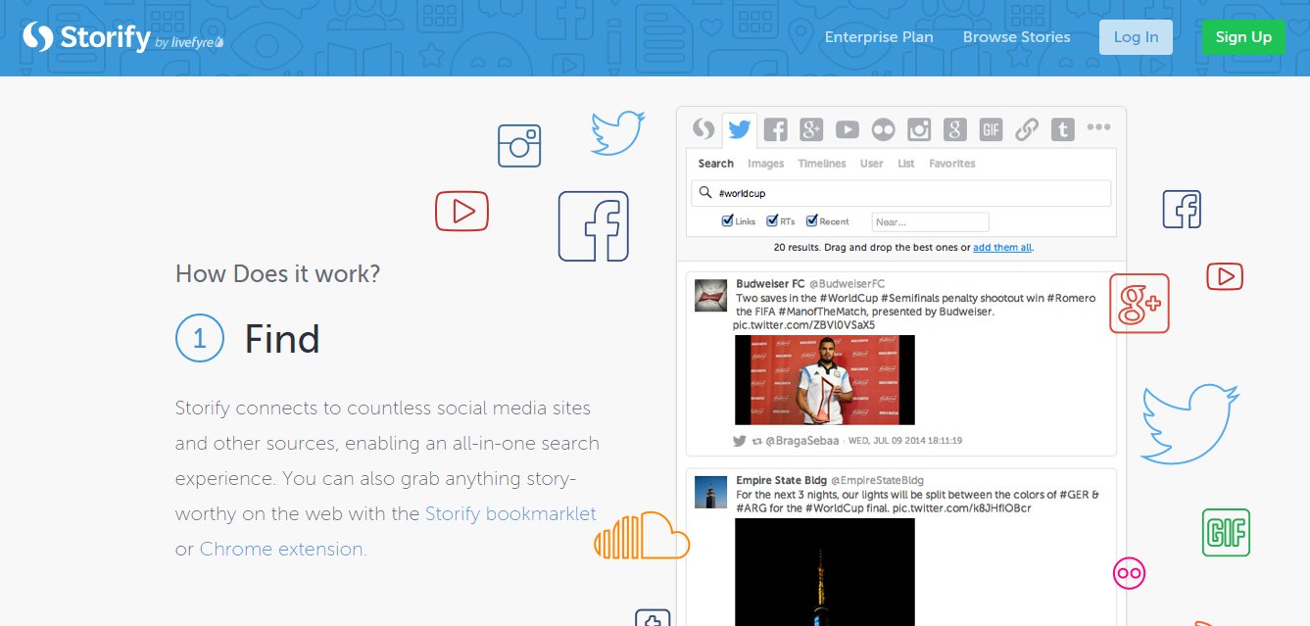This screenshot has height=626, width=1310.
Task: Switch to the Images tab
Action: coord(766,164)
